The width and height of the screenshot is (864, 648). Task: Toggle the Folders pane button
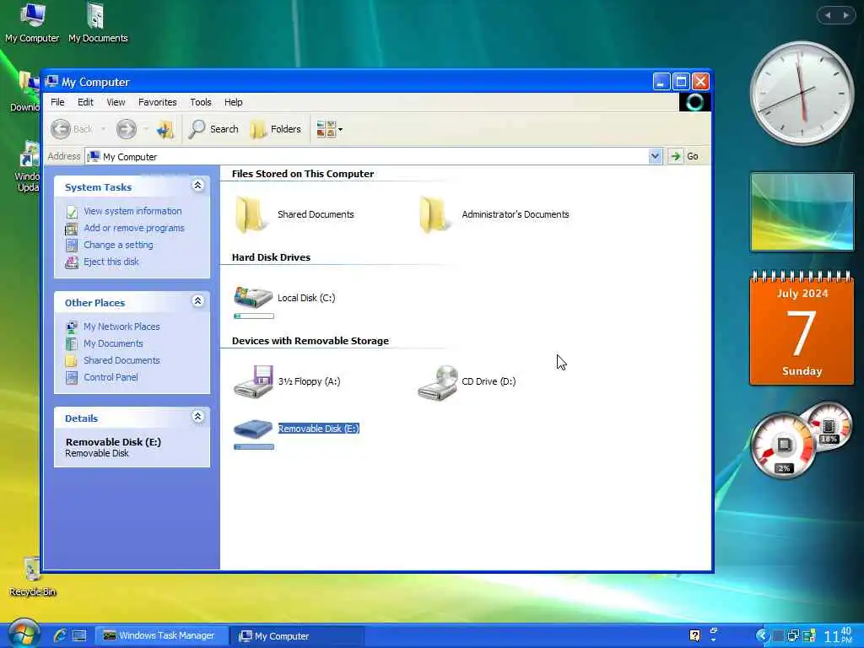point(276,129)
